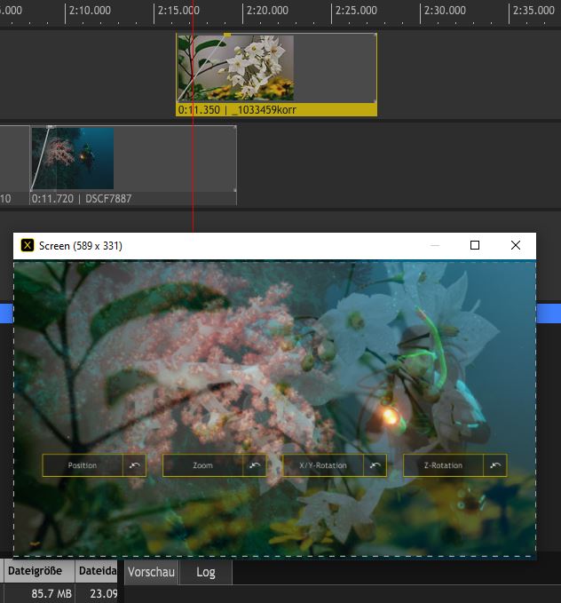
Task: Activate the Z-Rotation control
Action: [443, 465]
